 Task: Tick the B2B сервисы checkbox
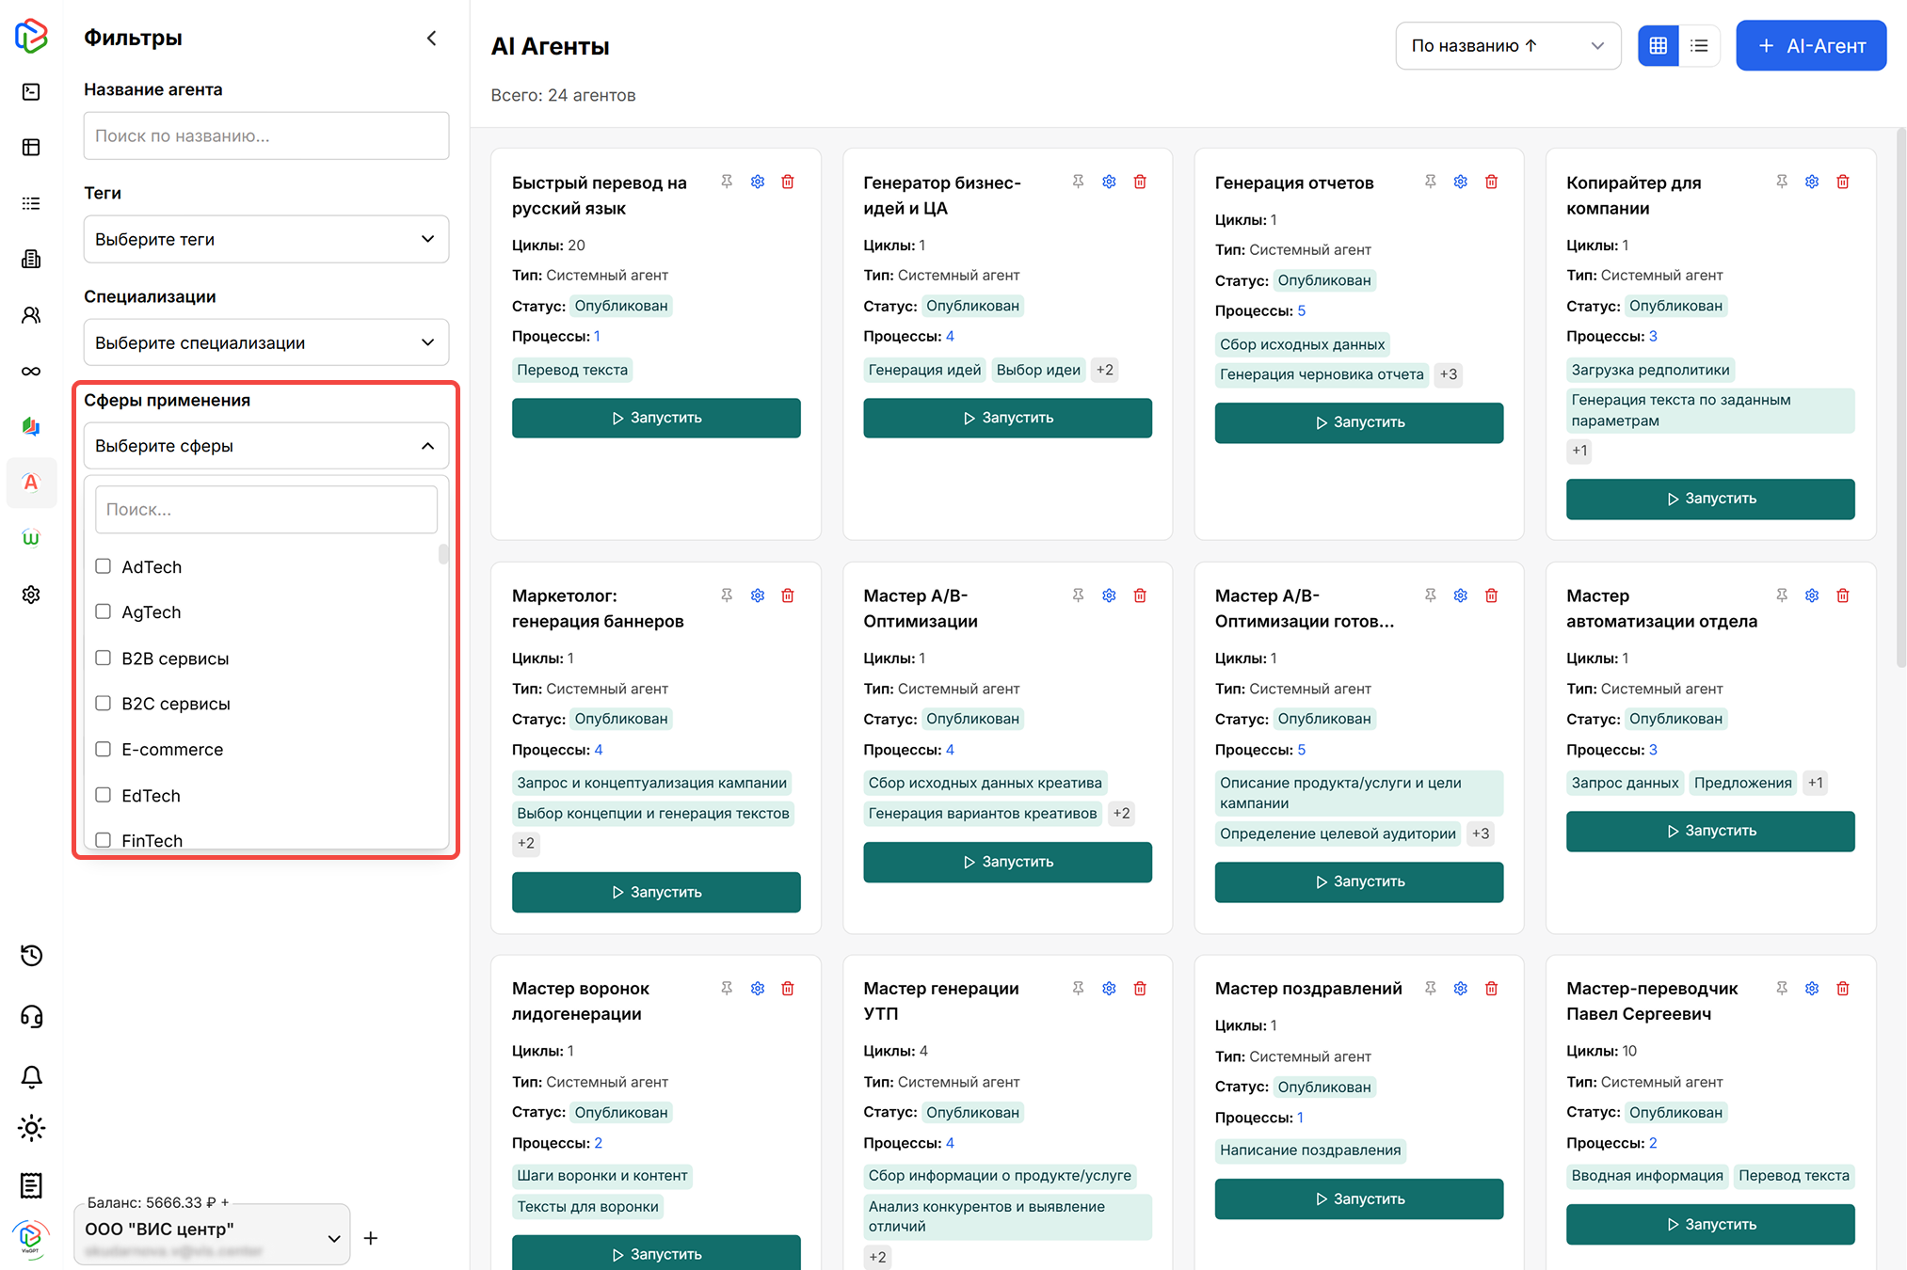(104, 658)
